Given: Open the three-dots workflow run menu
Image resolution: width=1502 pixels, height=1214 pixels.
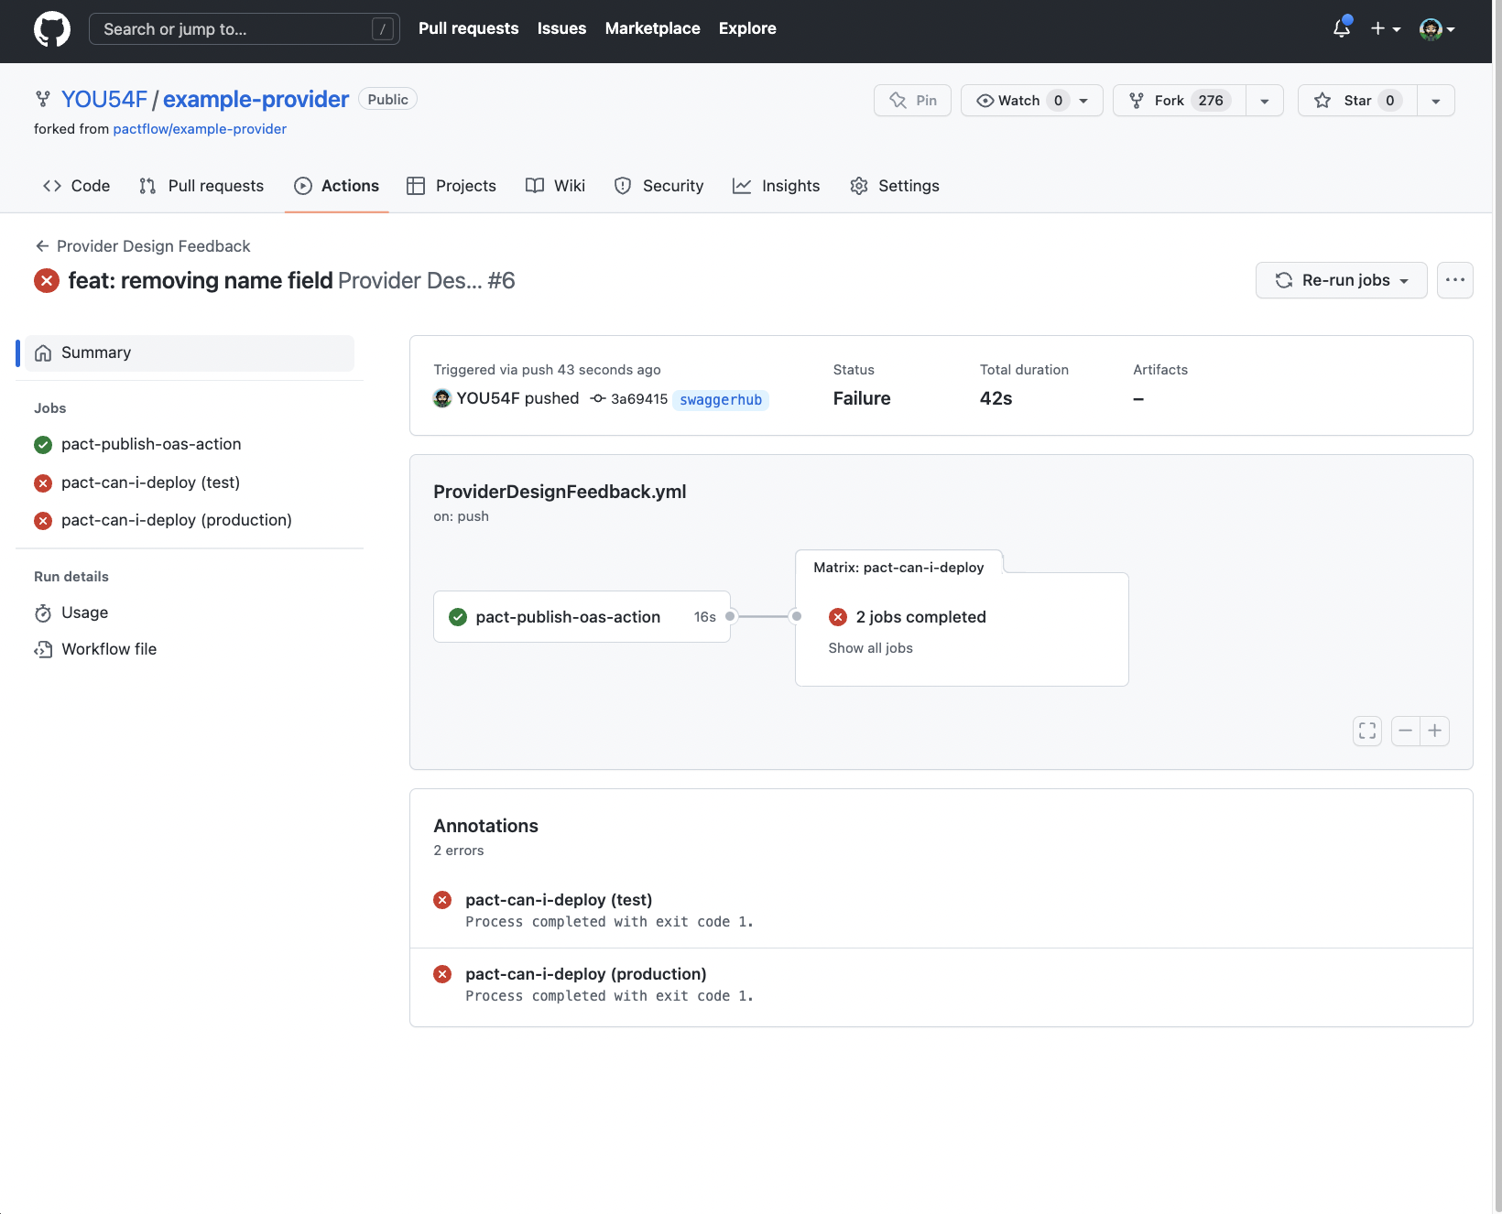Looking at the screenshot, I should click(x=1454, y=280).
